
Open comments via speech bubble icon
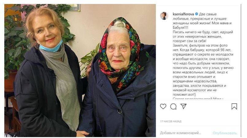[x=173, y=106]
